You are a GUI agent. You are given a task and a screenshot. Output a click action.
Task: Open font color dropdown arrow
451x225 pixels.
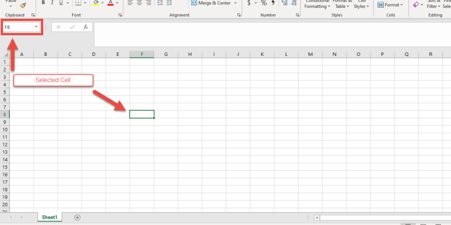click(117, 3)
